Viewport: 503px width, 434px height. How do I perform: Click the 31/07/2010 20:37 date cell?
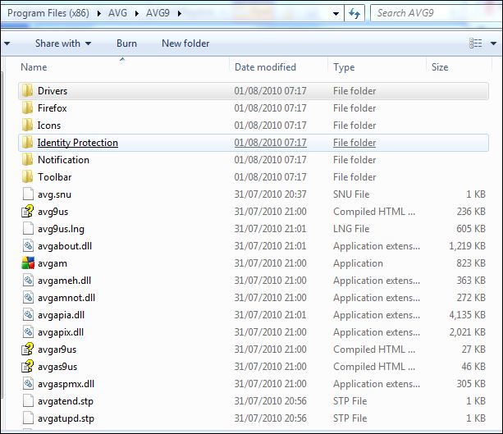[271, 194]
